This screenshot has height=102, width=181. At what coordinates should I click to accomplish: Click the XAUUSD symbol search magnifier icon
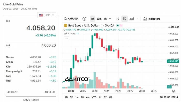65,19
